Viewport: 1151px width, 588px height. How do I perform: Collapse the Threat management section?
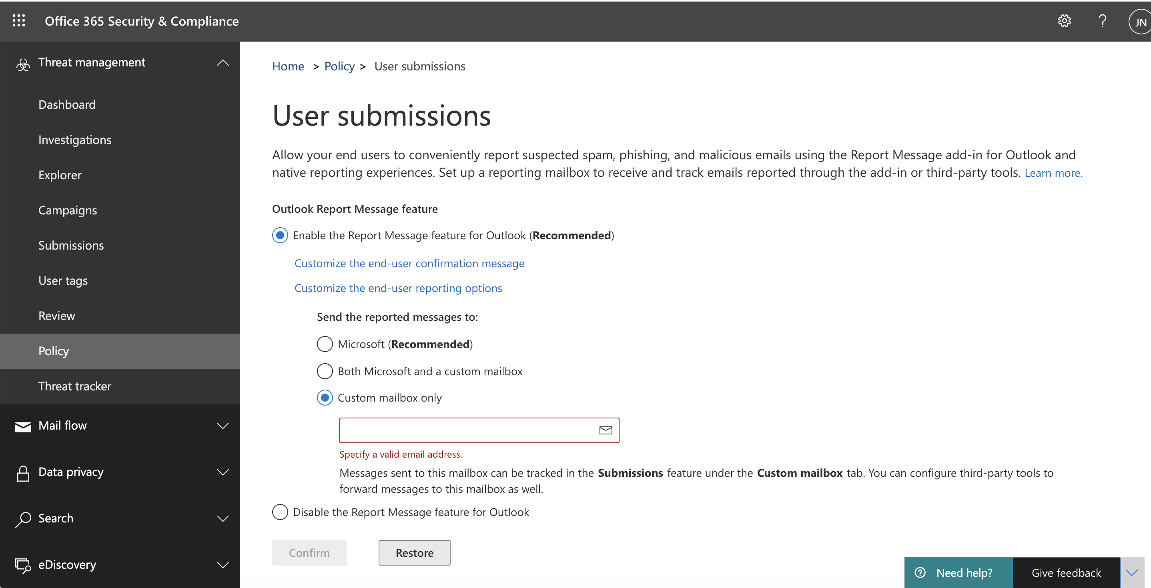[x=223, y=63]
